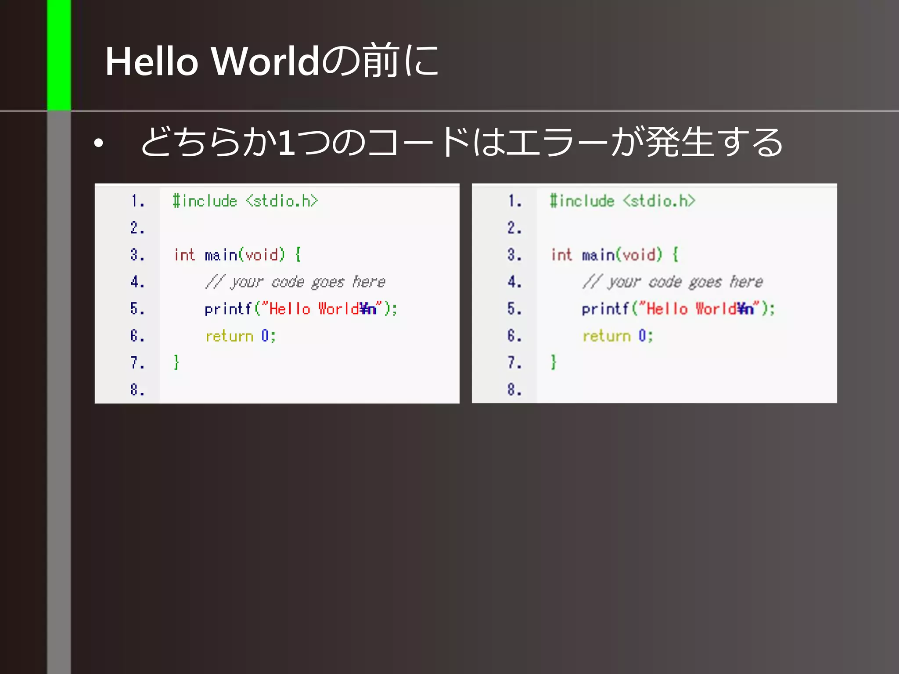This screenshot has width=899, height=674.
Task: Click the closing brace in left code box
Action: (x=176, y=362)
